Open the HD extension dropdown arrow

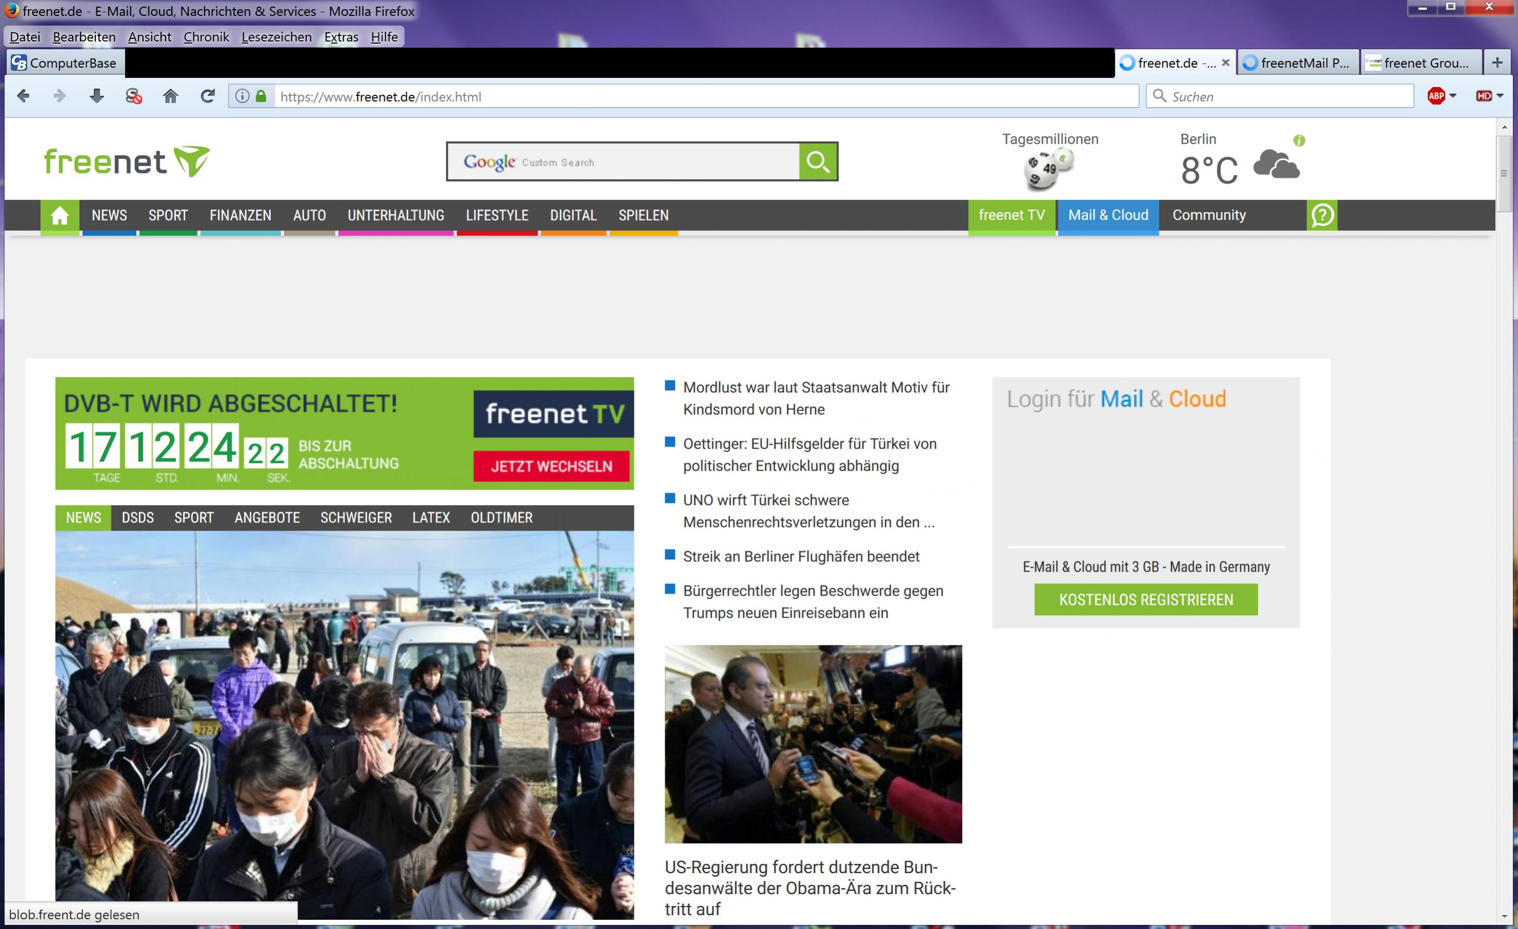(1500, 96)
